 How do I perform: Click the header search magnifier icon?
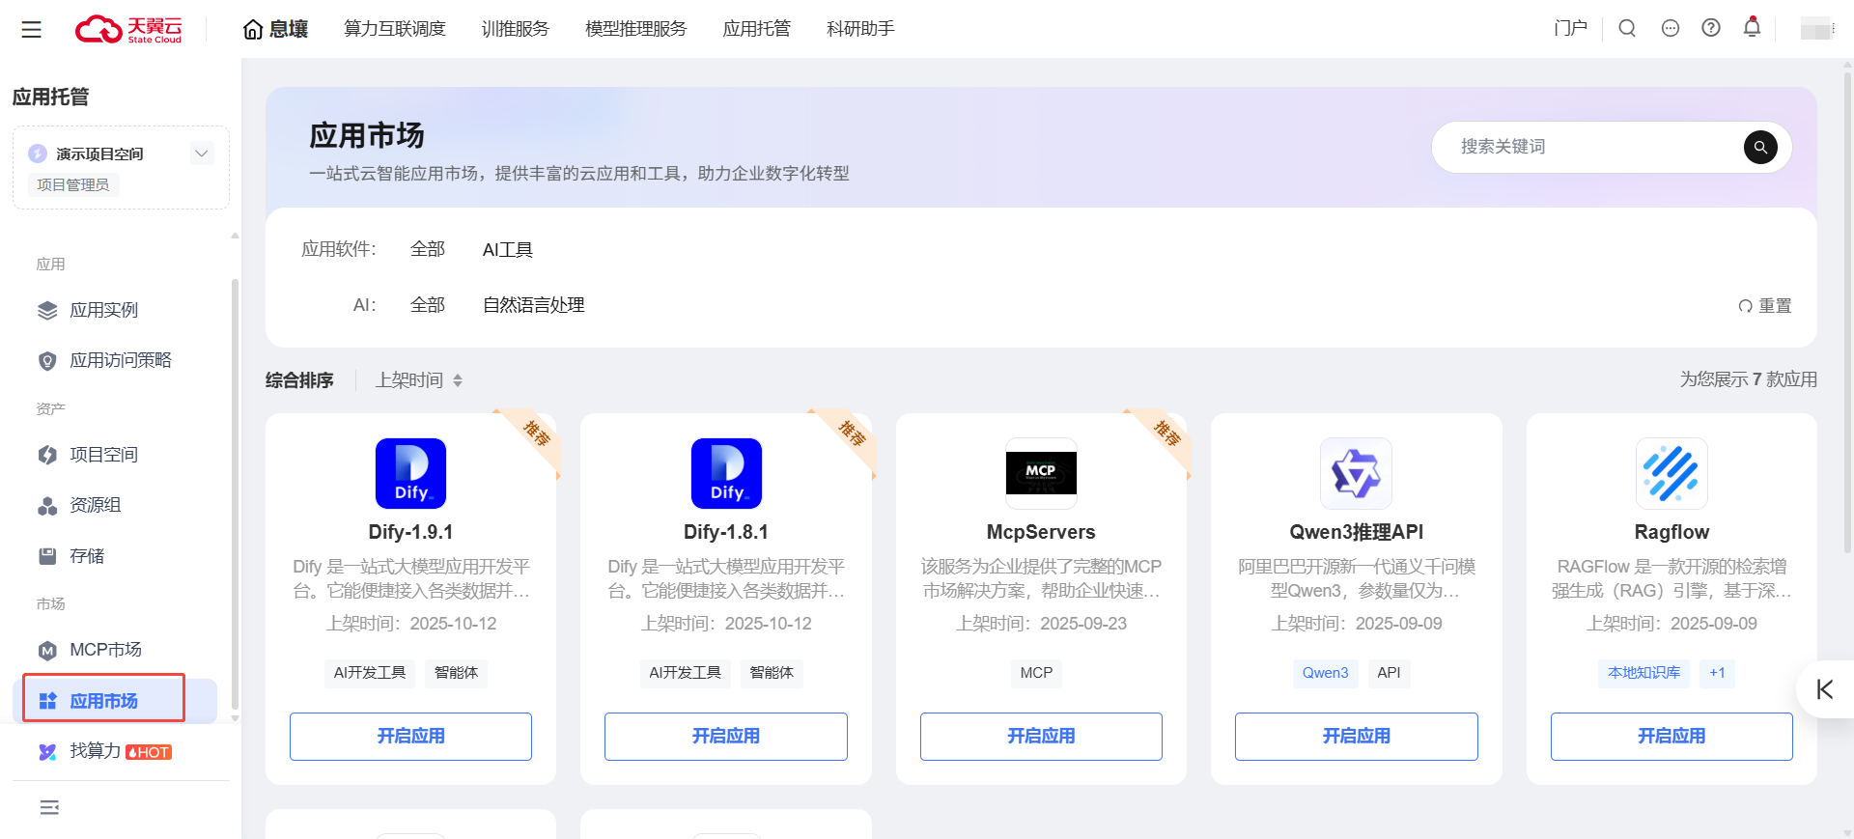[1627, 28]
